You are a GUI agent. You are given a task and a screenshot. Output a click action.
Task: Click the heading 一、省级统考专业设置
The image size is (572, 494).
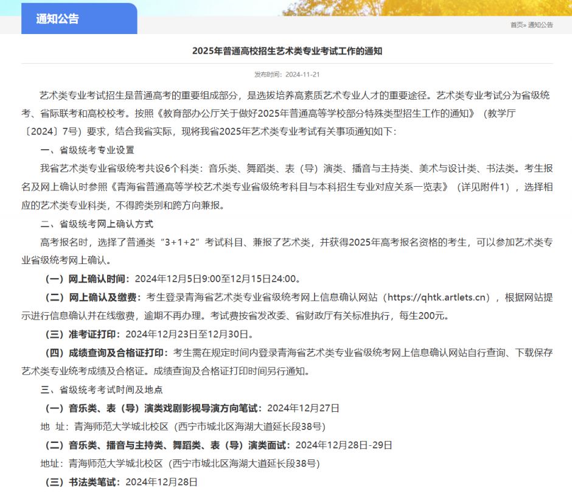87,150
